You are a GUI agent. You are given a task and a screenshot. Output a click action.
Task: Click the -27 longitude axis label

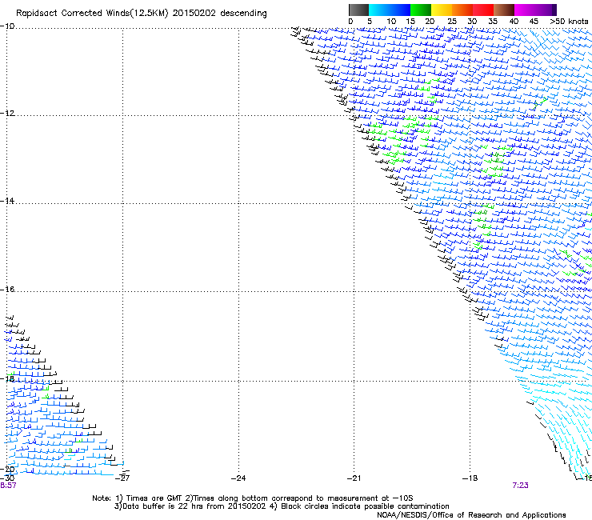tap(122, 478)
